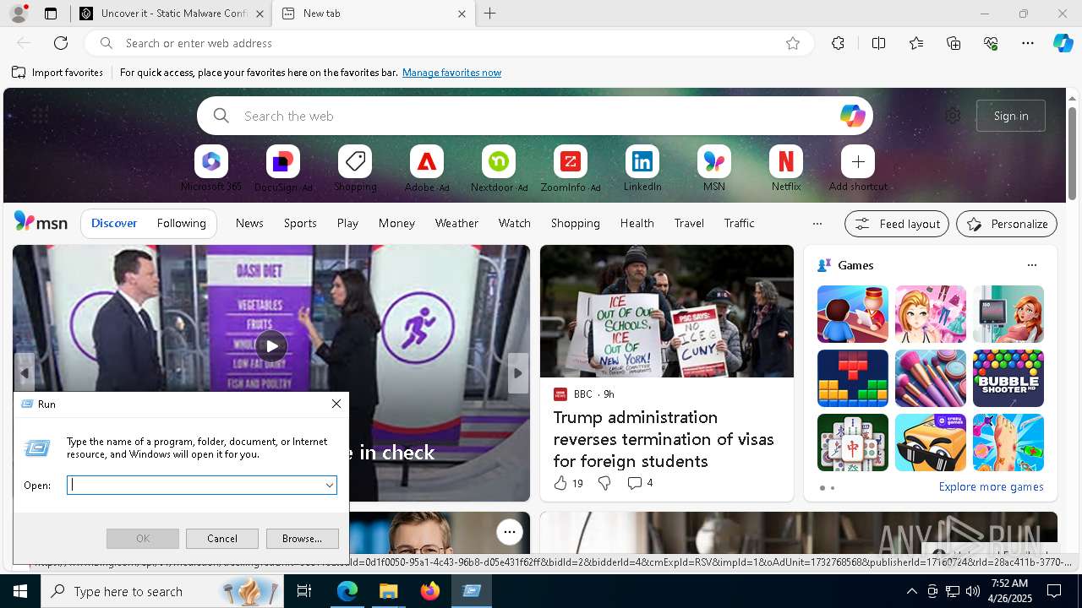1082x608 pixels.
Task: Select the Discover feed tab
Action: [x=114, y=223]
